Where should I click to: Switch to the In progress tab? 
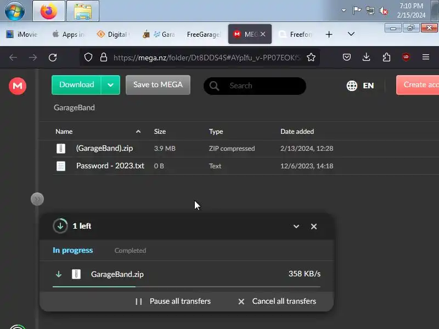(73, 251)
